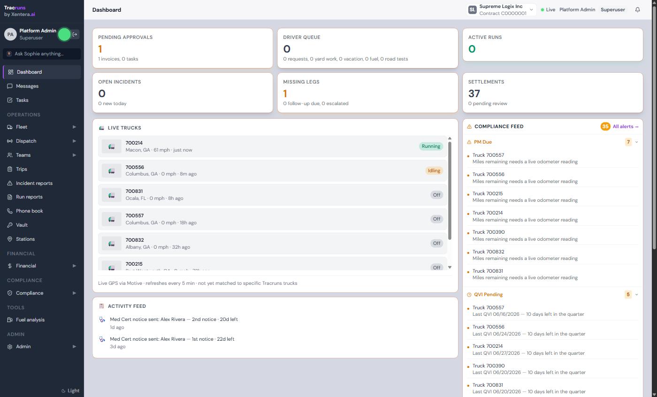Click the Ask Sophie anything input
Image resolution: width=657 pixels, height=397 pixels.
42,54
